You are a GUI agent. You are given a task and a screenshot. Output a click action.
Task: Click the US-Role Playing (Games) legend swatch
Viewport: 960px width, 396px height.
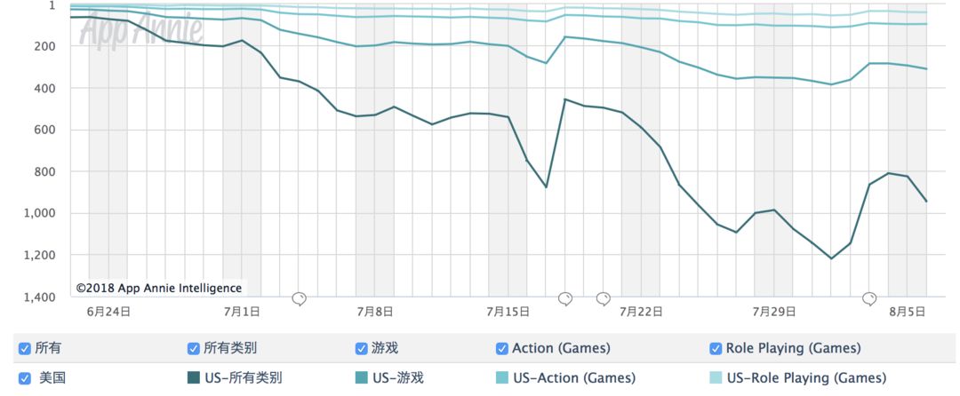pos(715,378)
